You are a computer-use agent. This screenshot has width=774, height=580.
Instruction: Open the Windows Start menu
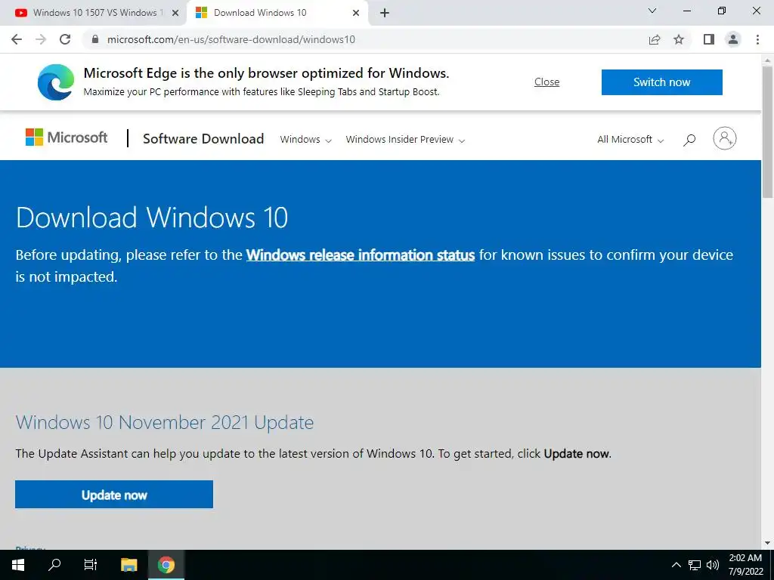(x=18, y=565)
